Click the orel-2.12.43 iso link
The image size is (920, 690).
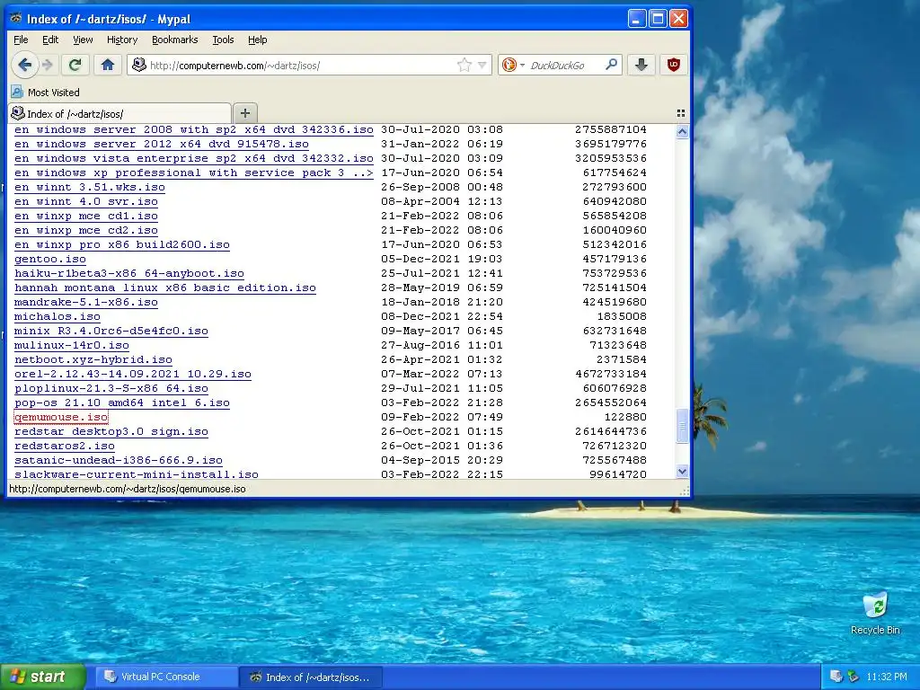click(x=133, y=374)
